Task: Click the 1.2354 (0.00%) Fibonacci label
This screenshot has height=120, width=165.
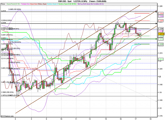Action: point(6,20)
